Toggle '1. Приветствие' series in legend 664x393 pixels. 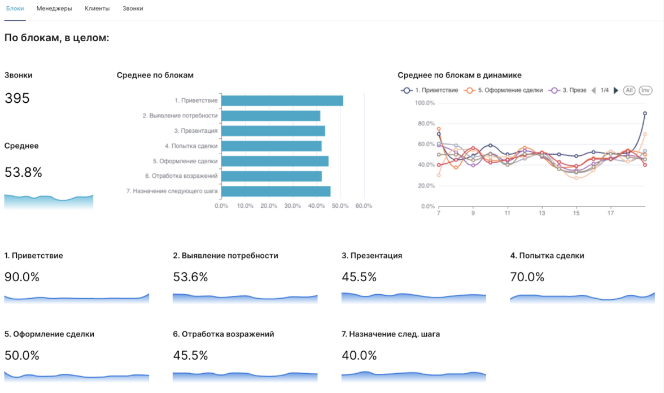pos(430,90)
